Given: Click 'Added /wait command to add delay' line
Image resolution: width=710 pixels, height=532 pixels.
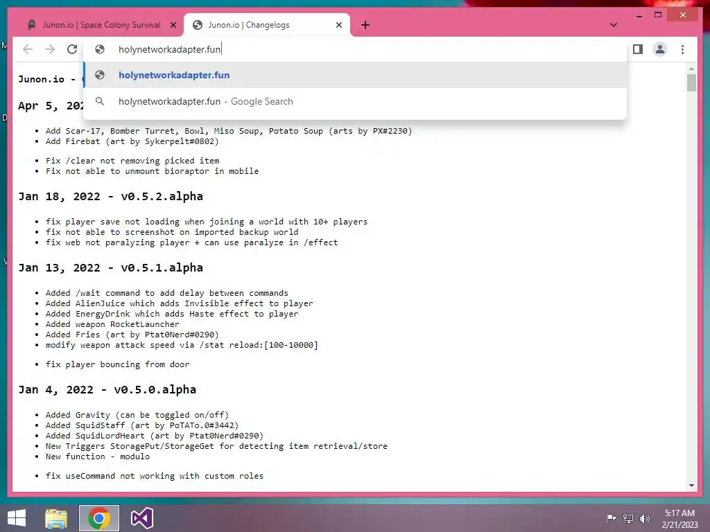Looking at the screenshot, I should (x=166, y=293).
